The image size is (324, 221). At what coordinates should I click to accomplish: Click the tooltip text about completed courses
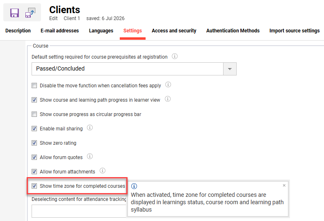click(207, 202)
